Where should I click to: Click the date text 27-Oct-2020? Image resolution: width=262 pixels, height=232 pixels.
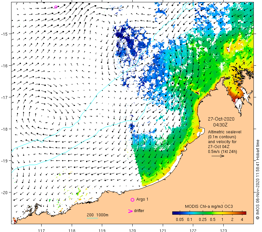[x=221, y=119]
